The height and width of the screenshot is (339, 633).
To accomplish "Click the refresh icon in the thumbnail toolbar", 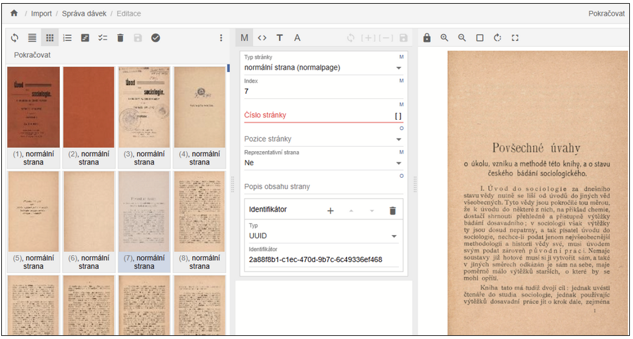I will click(x=14, y=38).
